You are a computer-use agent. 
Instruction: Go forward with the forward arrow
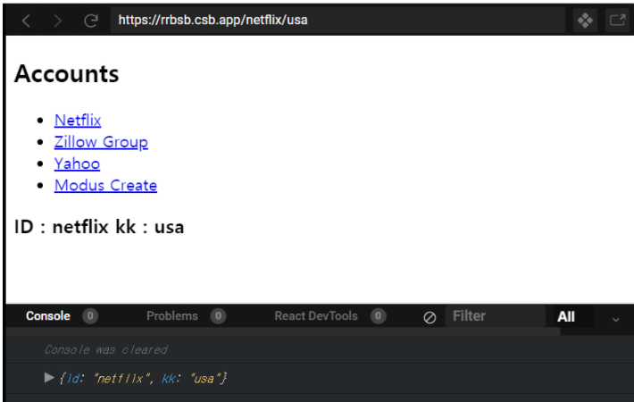[58, 21]
